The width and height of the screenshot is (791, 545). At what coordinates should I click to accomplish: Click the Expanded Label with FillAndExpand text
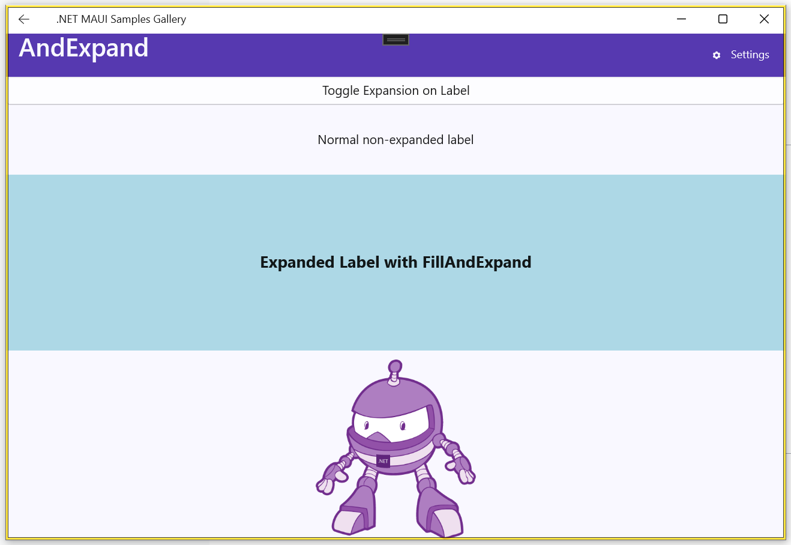[395, 262]
